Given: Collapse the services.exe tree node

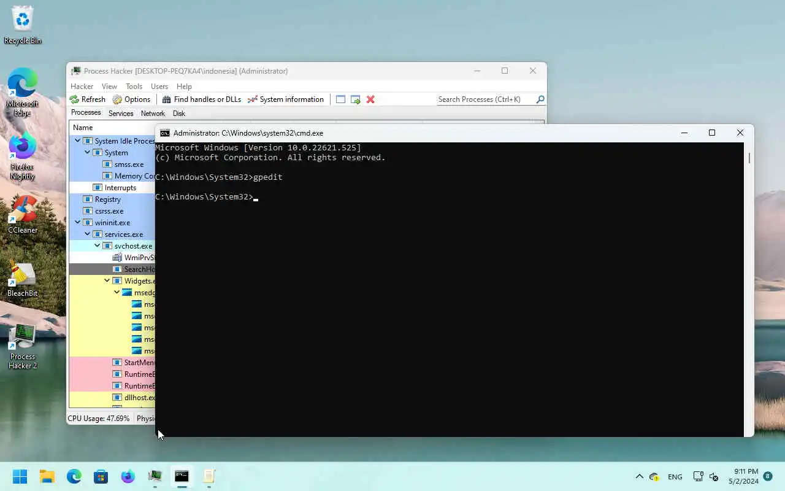Looking at the screenshot, I should (x=88, y=234).
